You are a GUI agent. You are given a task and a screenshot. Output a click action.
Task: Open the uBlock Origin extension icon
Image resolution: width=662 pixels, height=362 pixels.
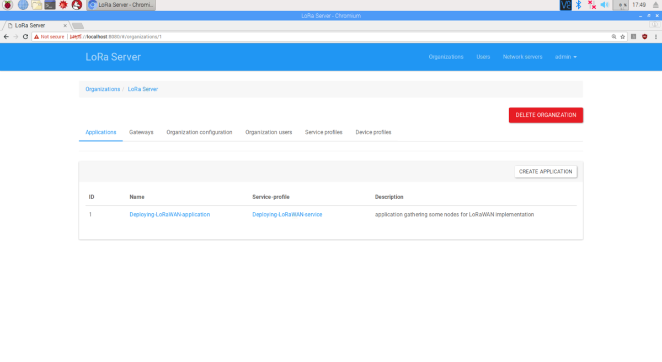point(644,36)
